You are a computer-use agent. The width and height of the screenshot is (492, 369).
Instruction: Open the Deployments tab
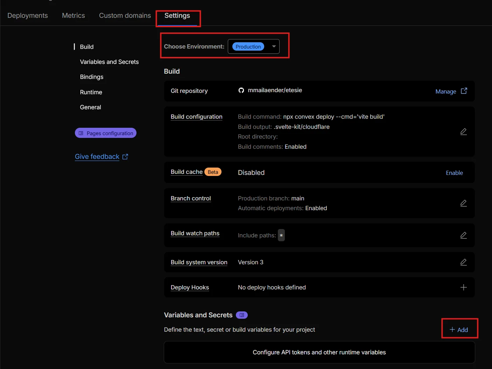point(28,15)
